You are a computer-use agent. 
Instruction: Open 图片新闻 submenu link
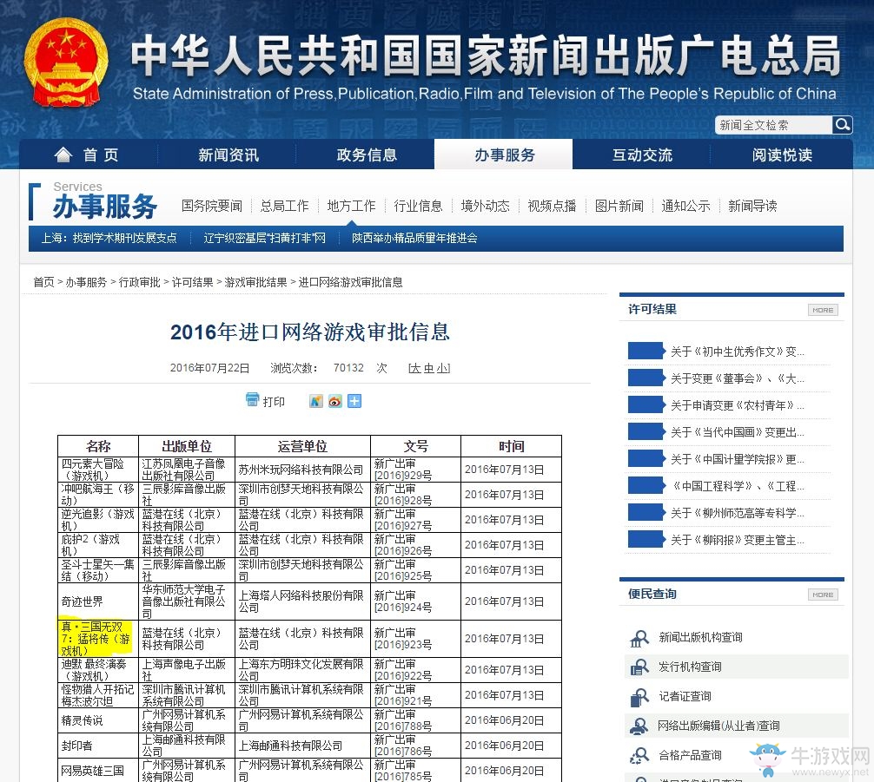coord(619,206)
